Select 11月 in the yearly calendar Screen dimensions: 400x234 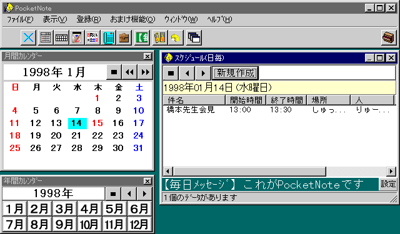(114, 224)
